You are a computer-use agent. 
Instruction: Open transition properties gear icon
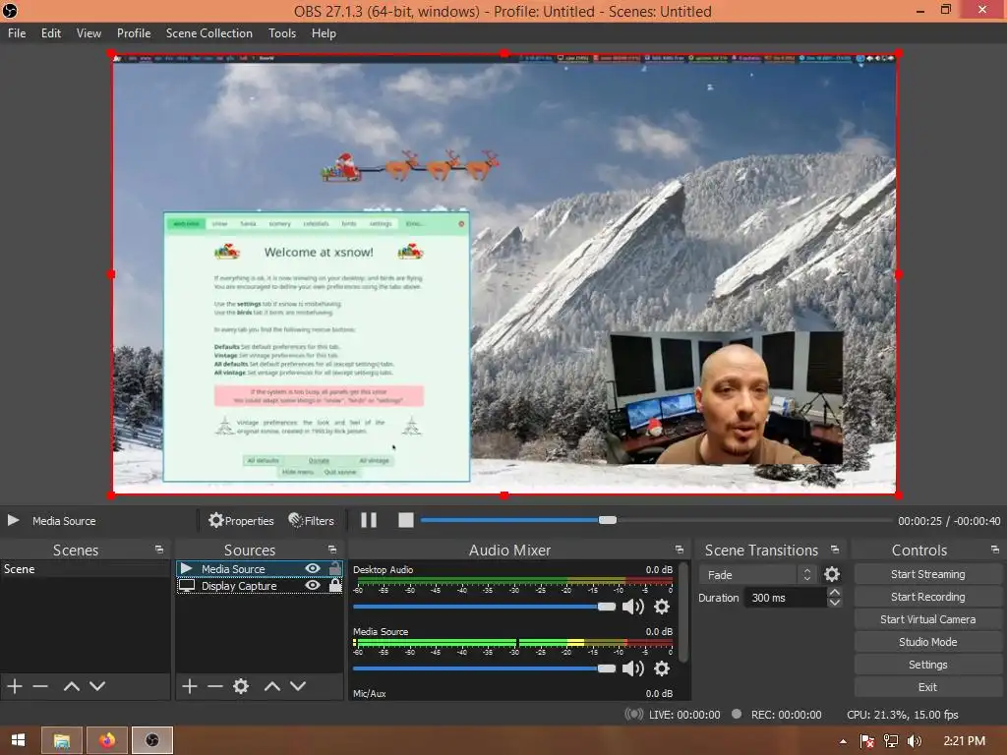coord(832,574)
